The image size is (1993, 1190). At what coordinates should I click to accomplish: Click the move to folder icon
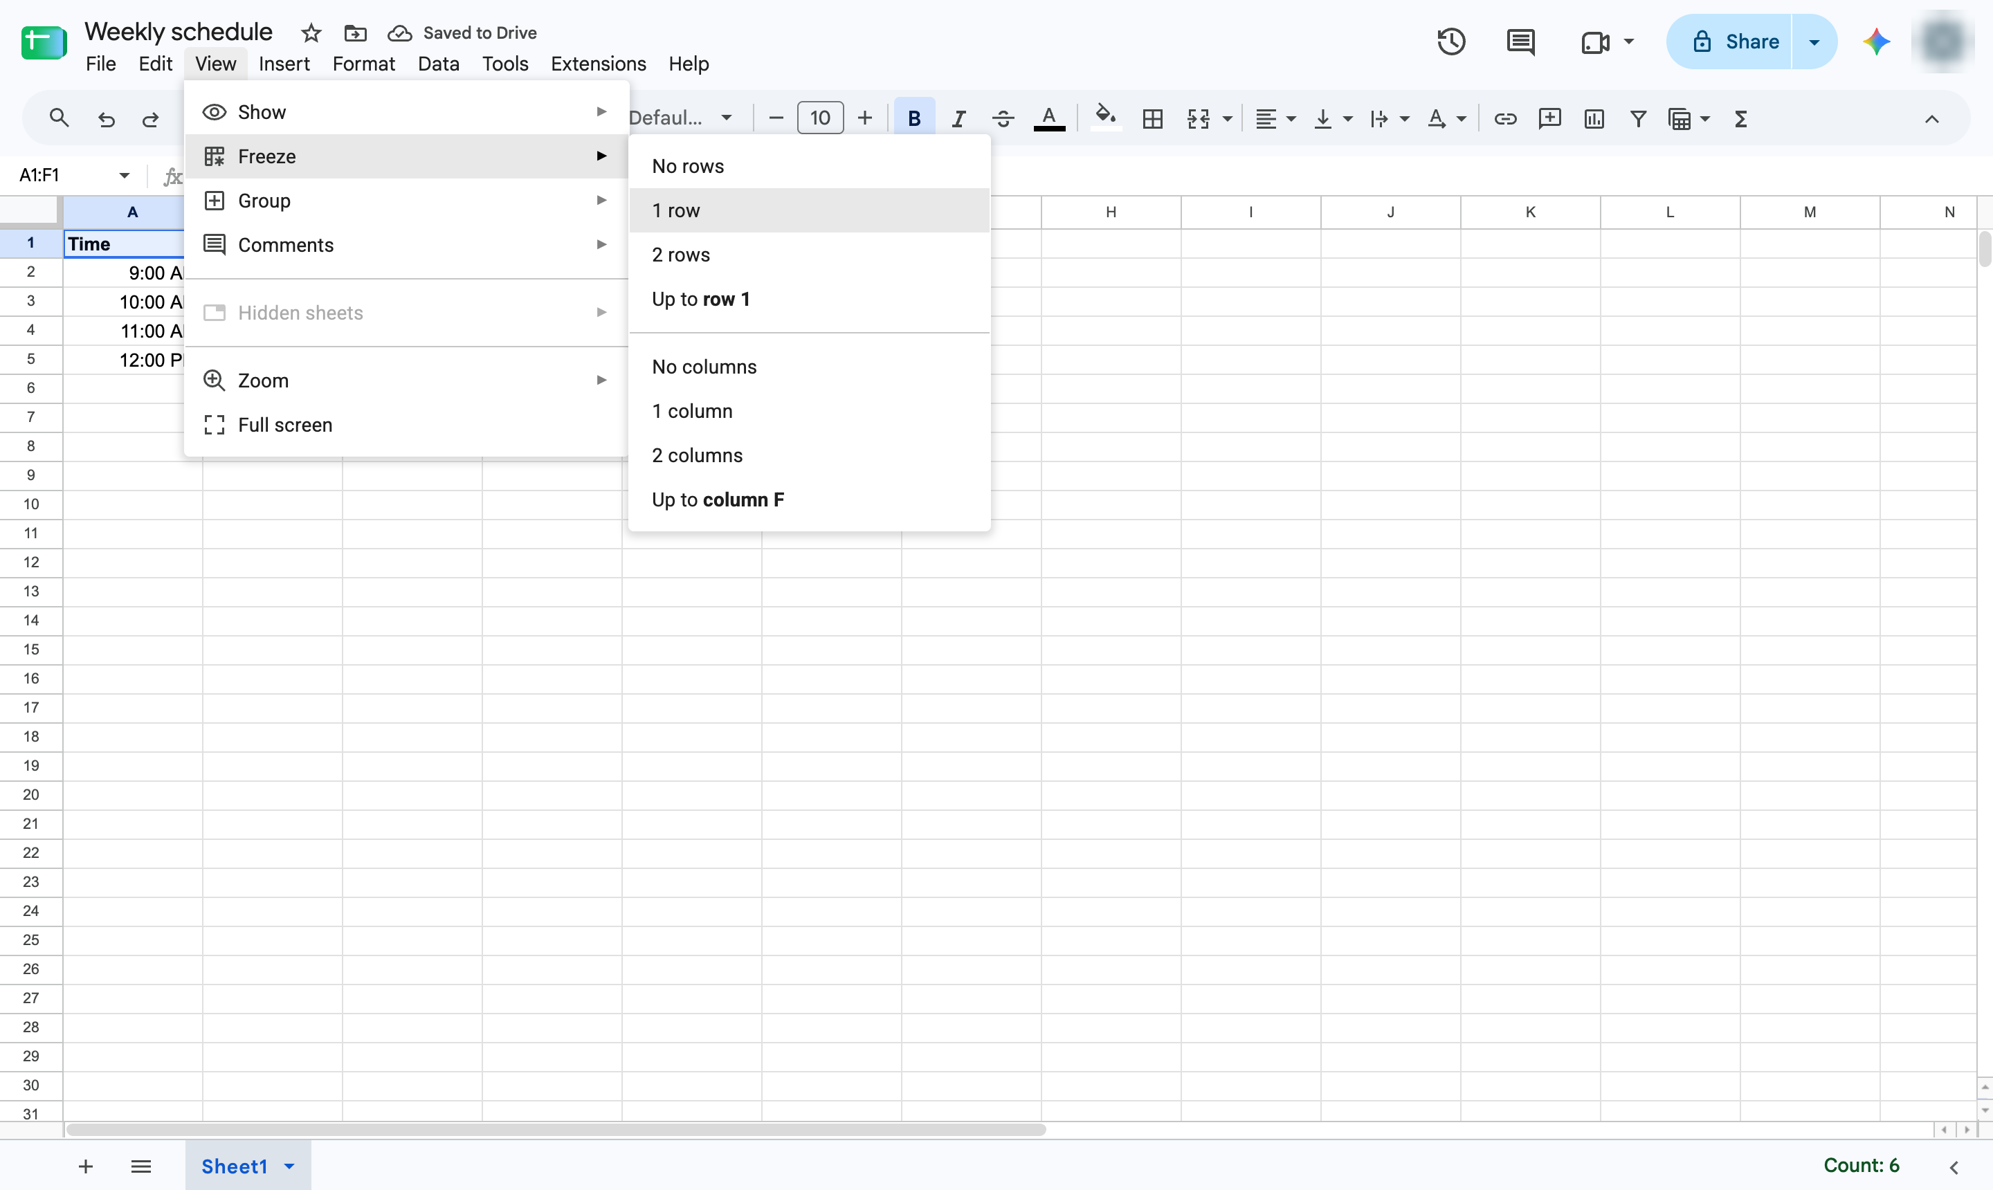[355, 33]
